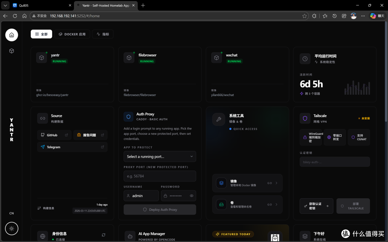Click the drive icon in 卷 row
This screenshot has height=242, width=388.
221,204
